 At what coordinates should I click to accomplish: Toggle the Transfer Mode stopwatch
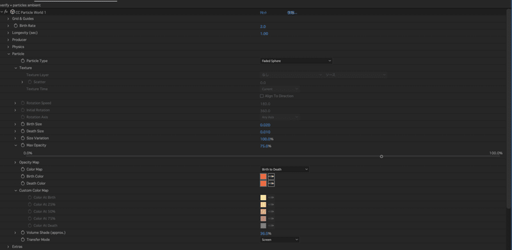click(x=23, y=240)
